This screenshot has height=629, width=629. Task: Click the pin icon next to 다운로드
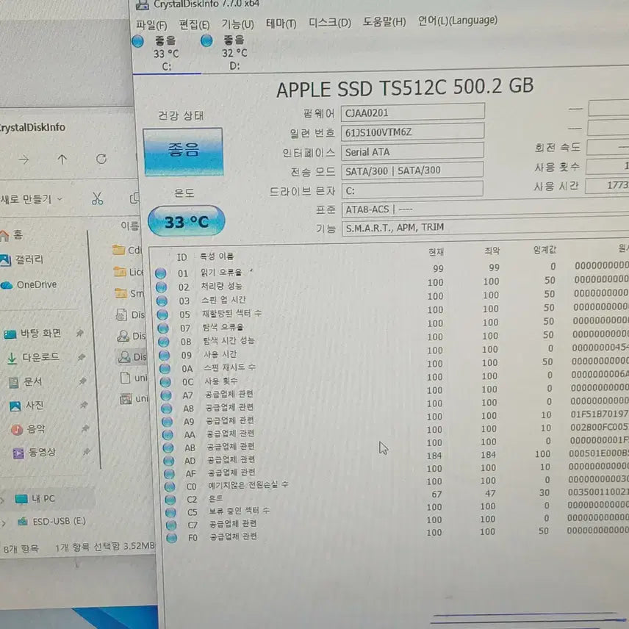tap(82, 356)
